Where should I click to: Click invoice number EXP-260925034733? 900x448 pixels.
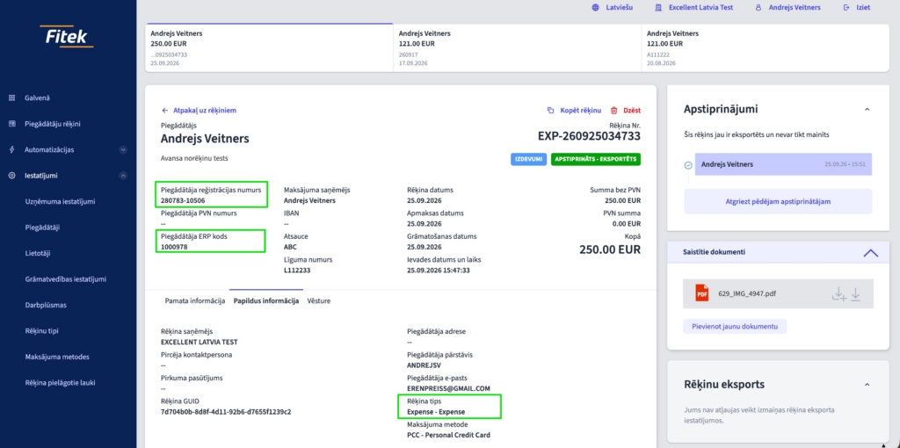click(x=589, y=136)
